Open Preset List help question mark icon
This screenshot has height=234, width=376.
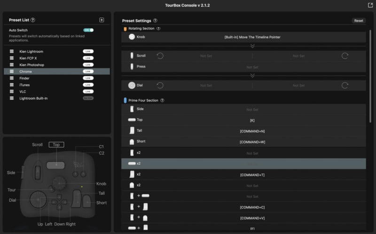[x=33, y=20]
